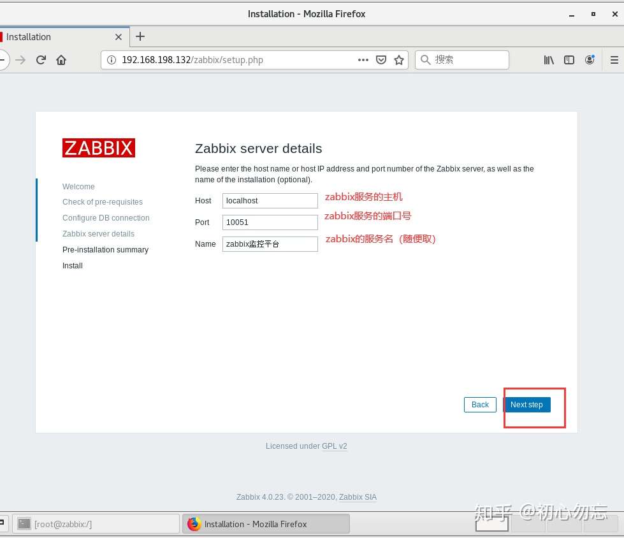Select the Installation browser tab
This screenshot has width=624, height=538.
(x=64, y=37)
